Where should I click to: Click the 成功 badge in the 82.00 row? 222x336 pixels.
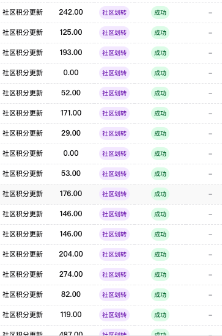160,294
